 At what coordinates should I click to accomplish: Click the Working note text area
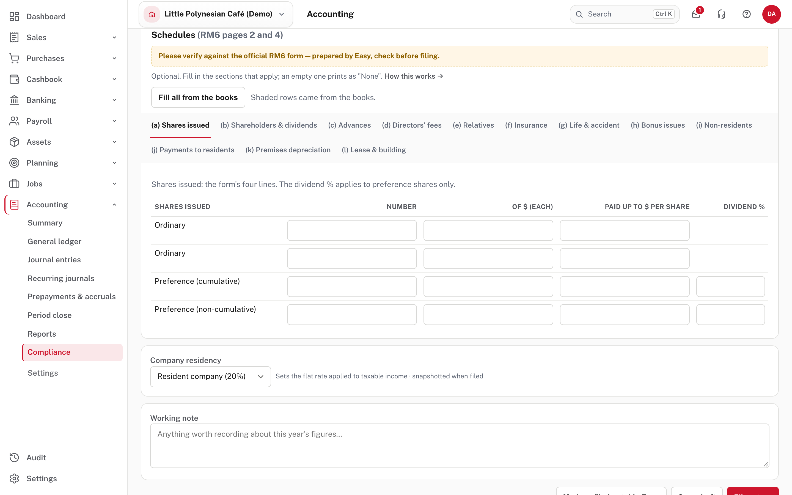(460, 446)
